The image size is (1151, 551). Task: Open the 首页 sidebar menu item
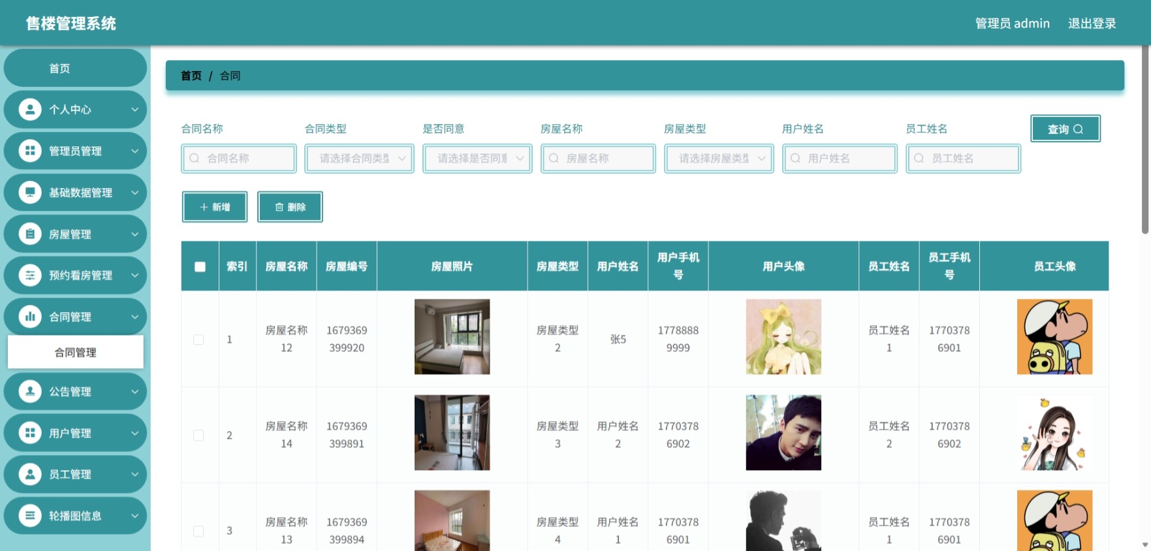(x=75, y=68)
